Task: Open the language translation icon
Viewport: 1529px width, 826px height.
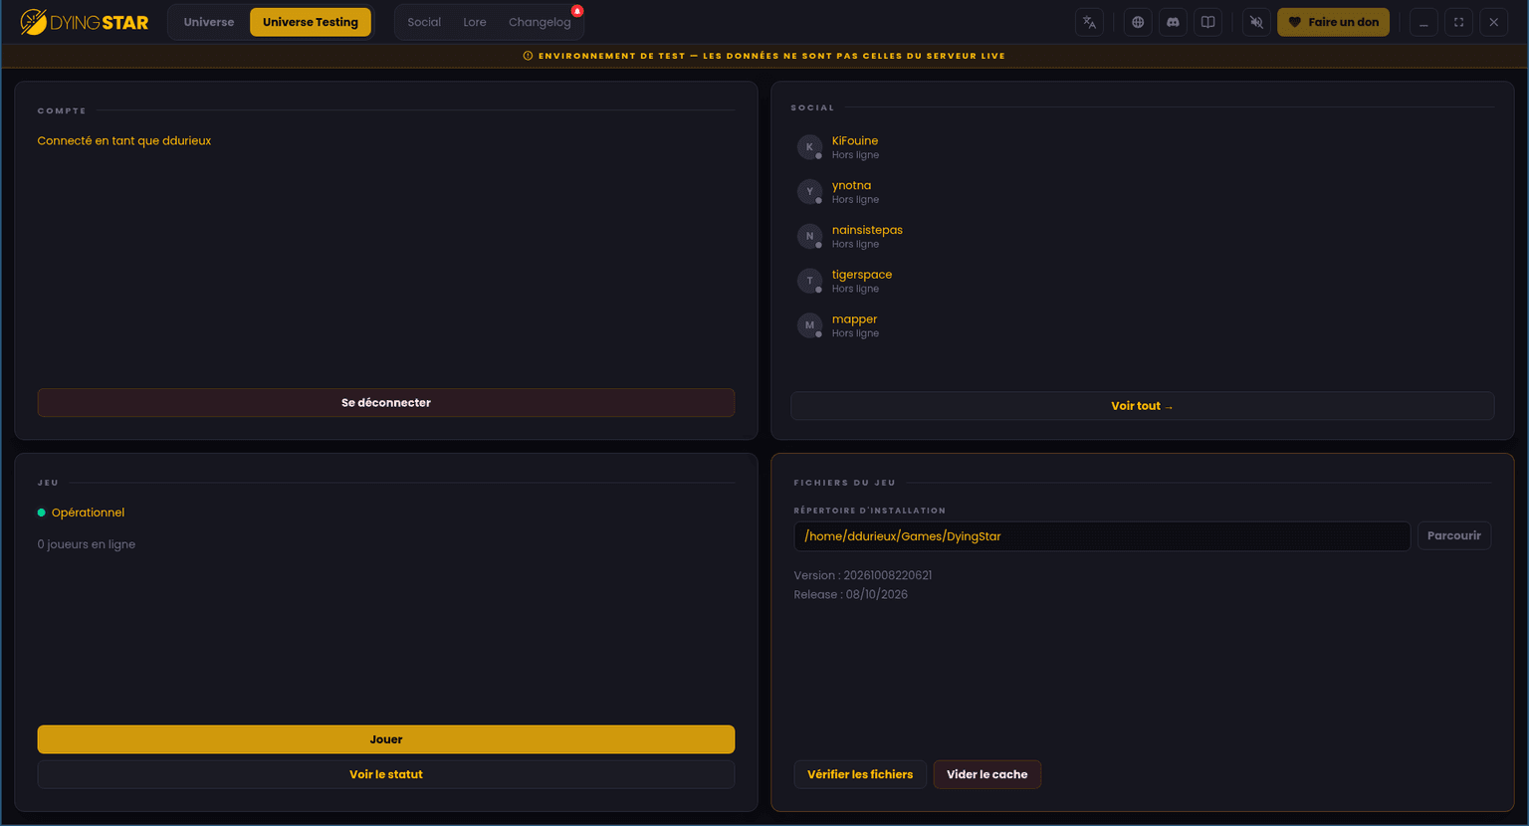Action: (1089, 22)
